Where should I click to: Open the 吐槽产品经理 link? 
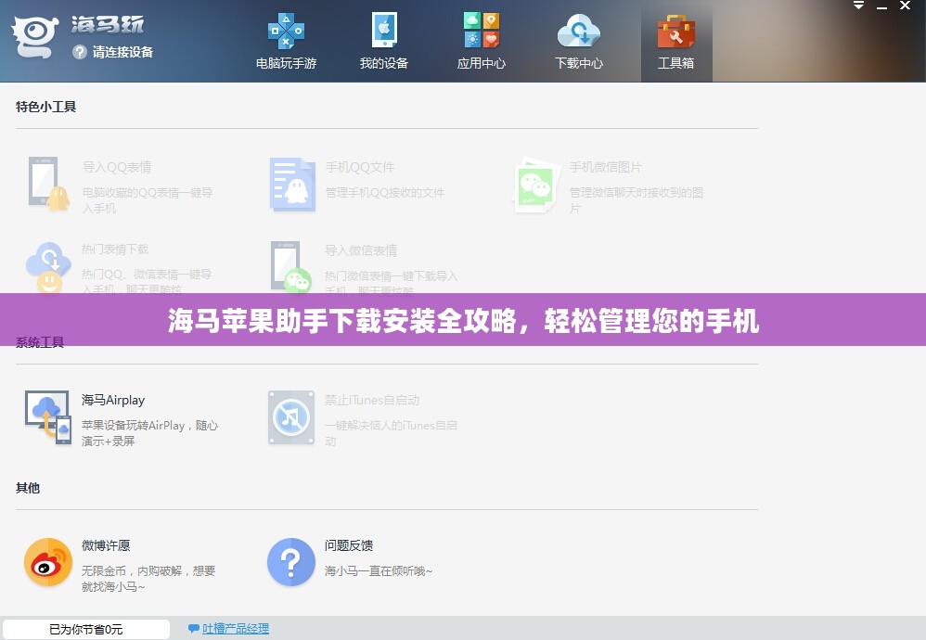[x=236, y=629]
